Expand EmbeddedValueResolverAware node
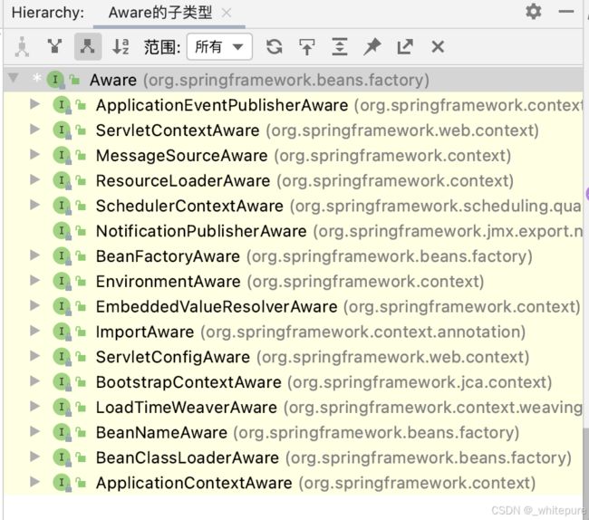This screenshot has width=589, height=520. (35, 305)
